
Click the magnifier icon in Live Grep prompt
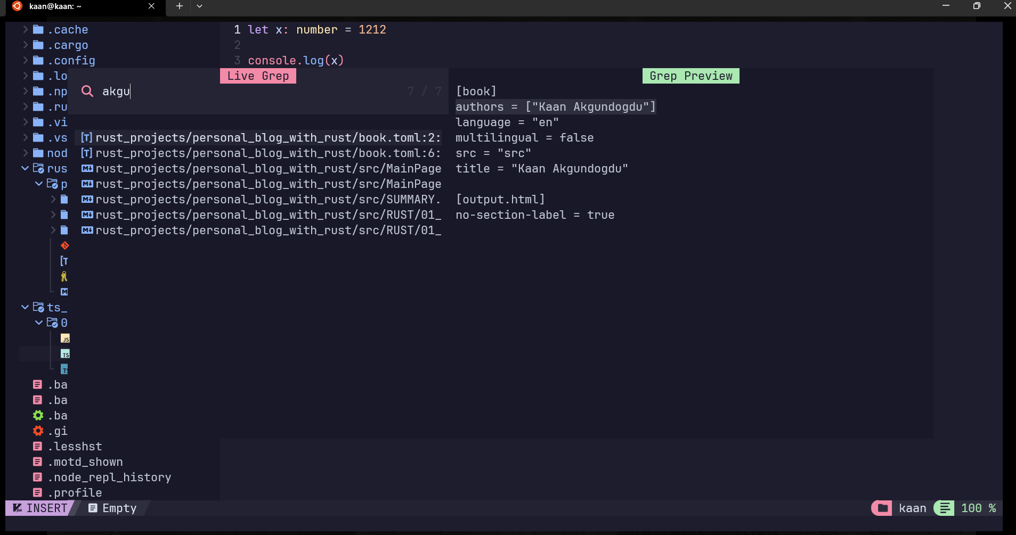[87, 91]
